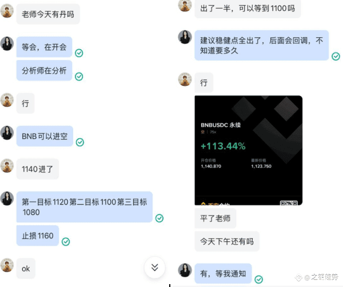Click the scroll-to-bottom double chevron button
Image resolution: width=343 pixels, height=287 pixels.
[155, 268]
